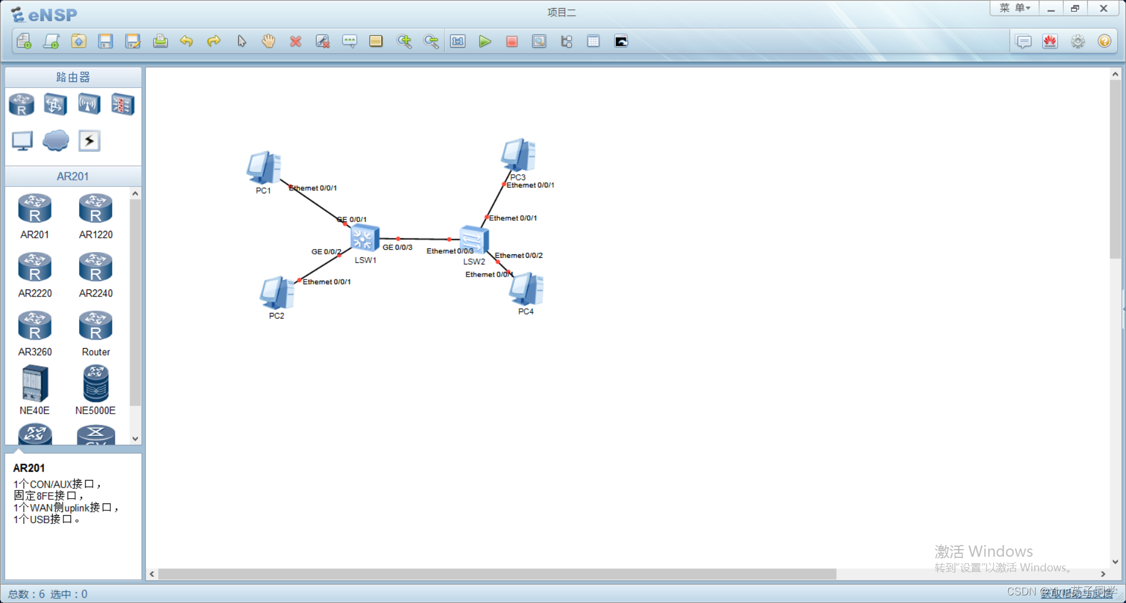This screenshot has width=1126, height=603.
Task: Open the Huawei website icon
Action: click(1050, 41)
